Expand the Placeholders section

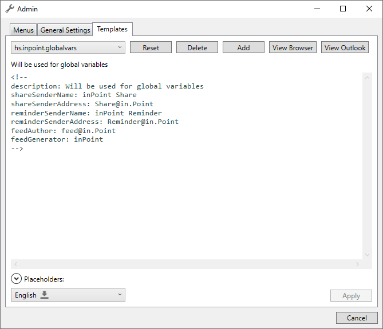16,279
